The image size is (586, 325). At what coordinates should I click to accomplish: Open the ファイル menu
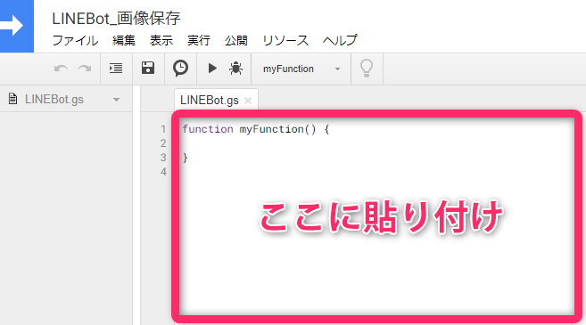[75, 40]
